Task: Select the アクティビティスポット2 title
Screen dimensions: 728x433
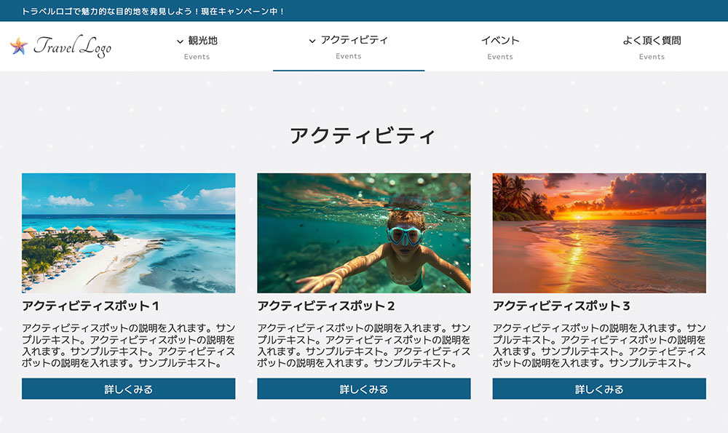Action: 326,306
